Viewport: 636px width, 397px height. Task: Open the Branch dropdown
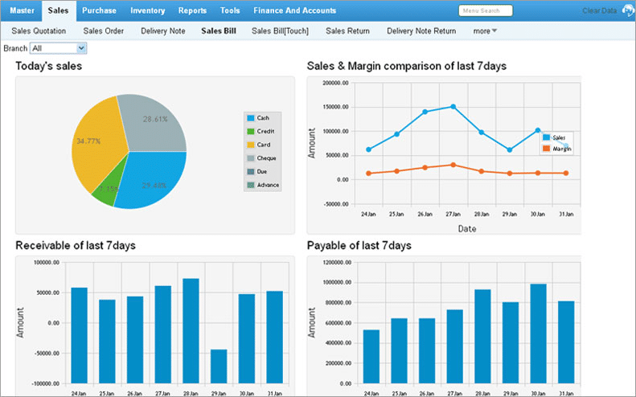(58, 48)
